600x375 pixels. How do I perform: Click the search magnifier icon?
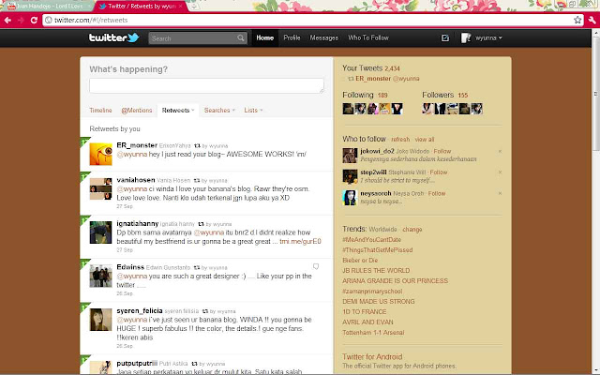click(241, 37)
